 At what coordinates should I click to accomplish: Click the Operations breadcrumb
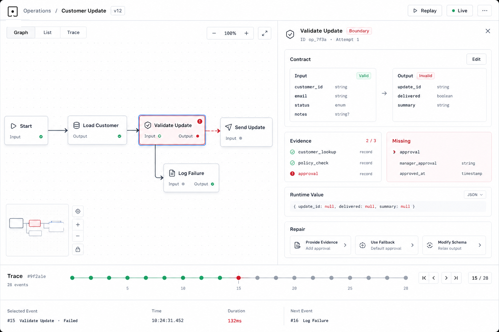(x=37, y=11)
